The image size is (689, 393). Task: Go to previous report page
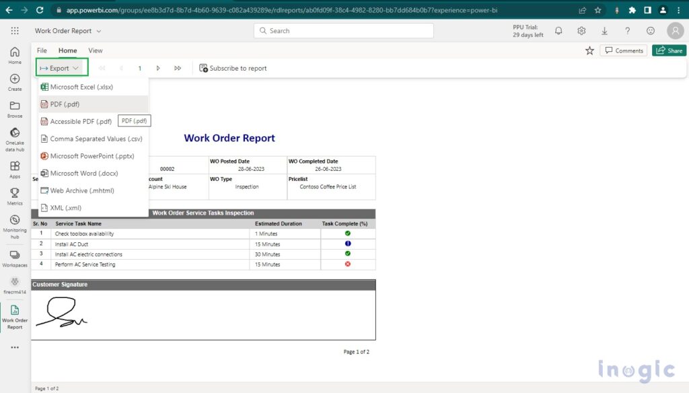(121, 68)
